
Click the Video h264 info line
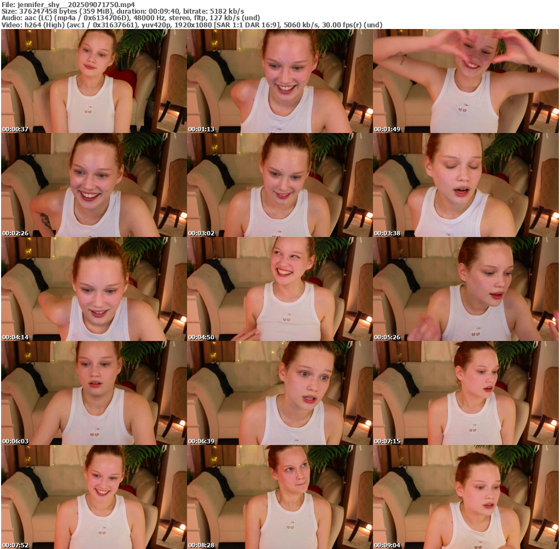(191, 25)
